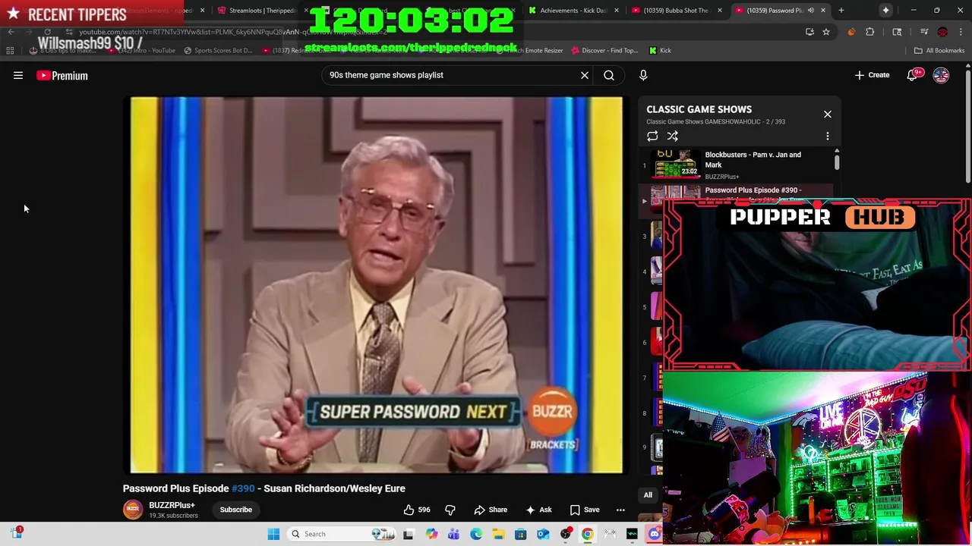Run search with magnifier button
The image size is (972, 546).
(609, 75)
